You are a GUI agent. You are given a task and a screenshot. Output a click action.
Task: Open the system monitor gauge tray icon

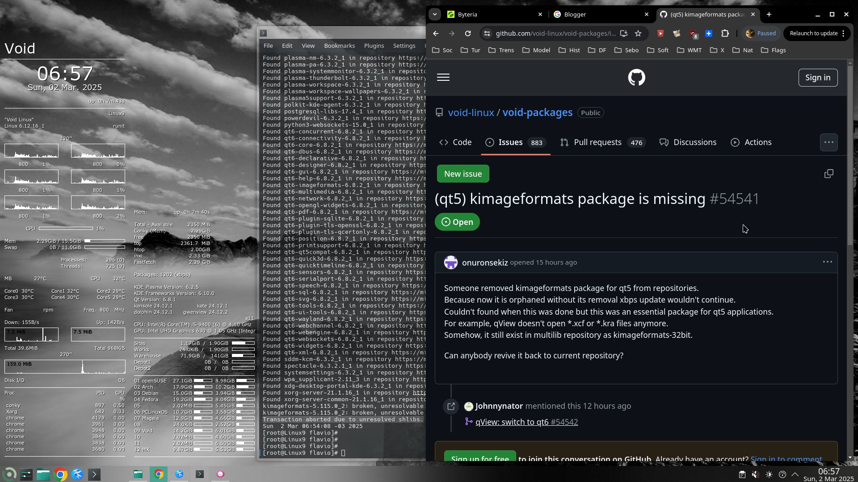[782, 474]
